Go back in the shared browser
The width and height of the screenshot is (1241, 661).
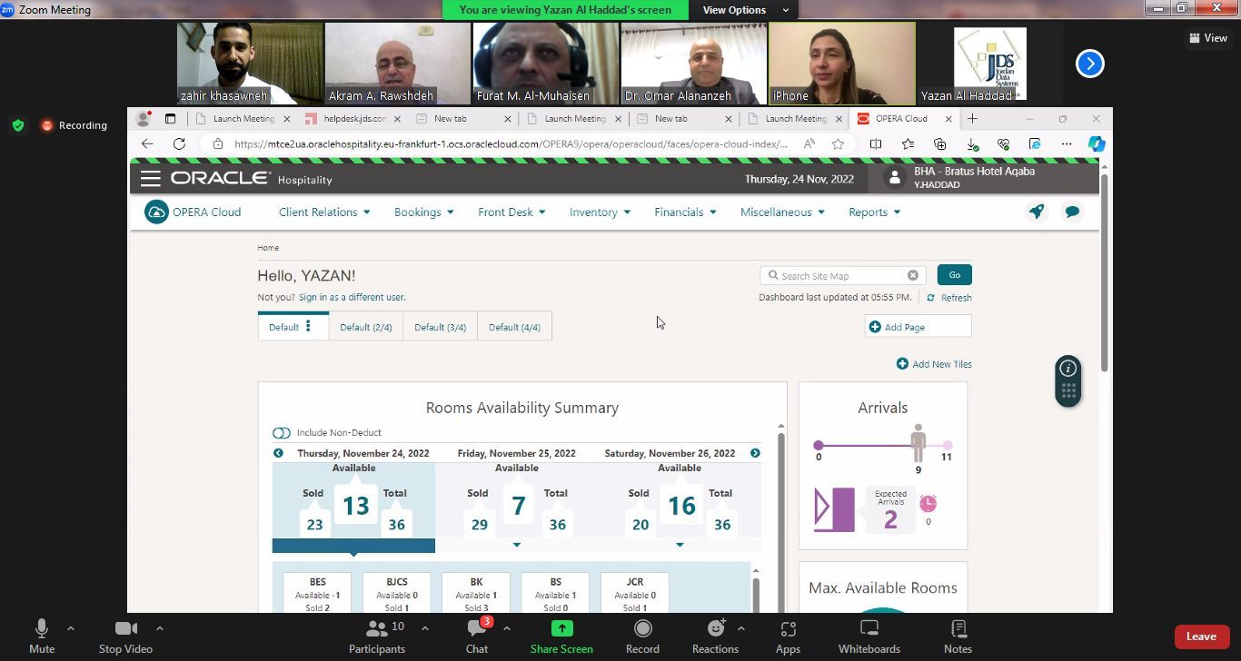click(147, 143)
